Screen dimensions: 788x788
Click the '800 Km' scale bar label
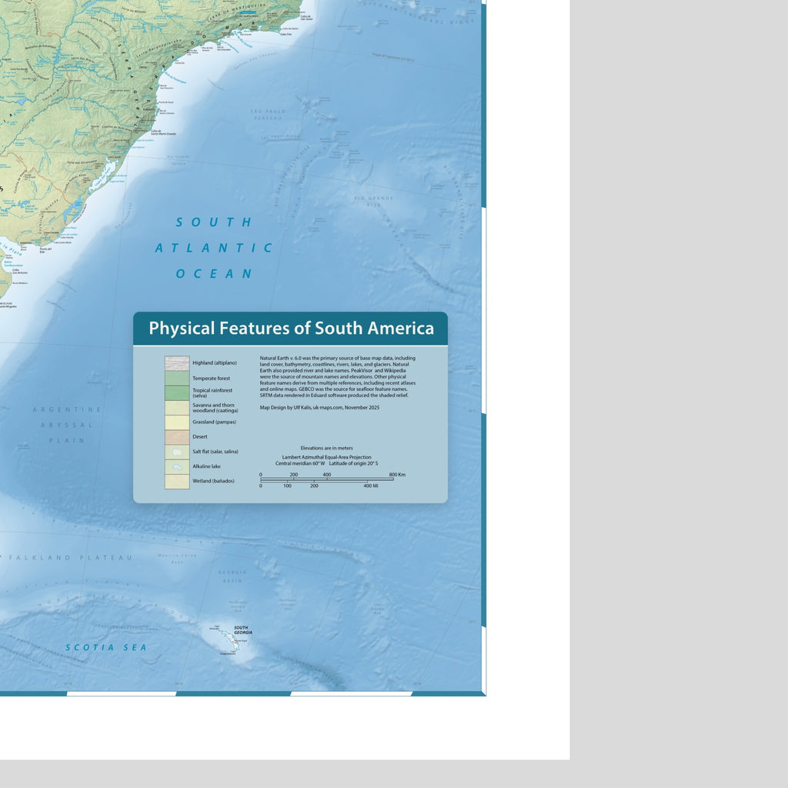coord(397,474)
